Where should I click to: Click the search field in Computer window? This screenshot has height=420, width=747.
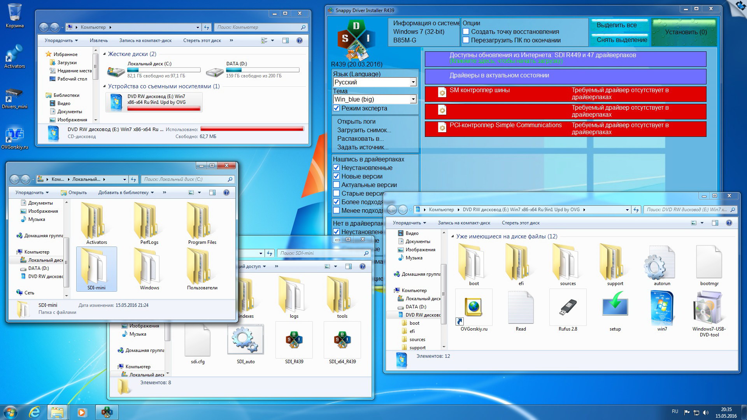[261, 27]
